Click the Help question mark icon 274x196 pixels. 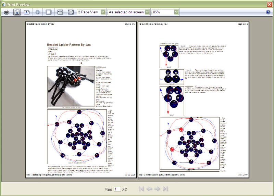tap(268, 12)
